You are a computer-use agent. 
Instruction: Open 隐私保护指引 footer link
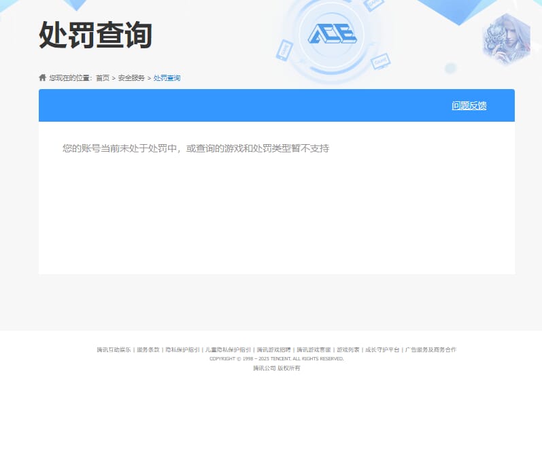pos(182,349)
